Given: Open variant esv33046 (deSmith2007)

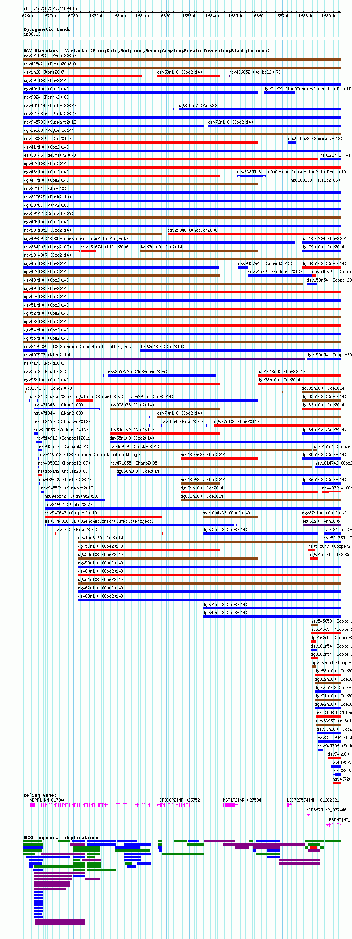Looking at the screenshot, I should coord(50,155).
